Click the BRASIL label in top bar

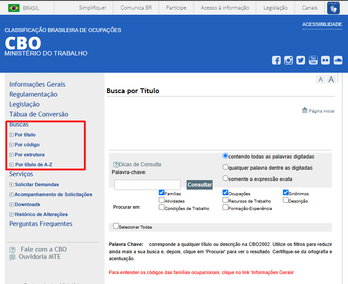click(31, 8)
